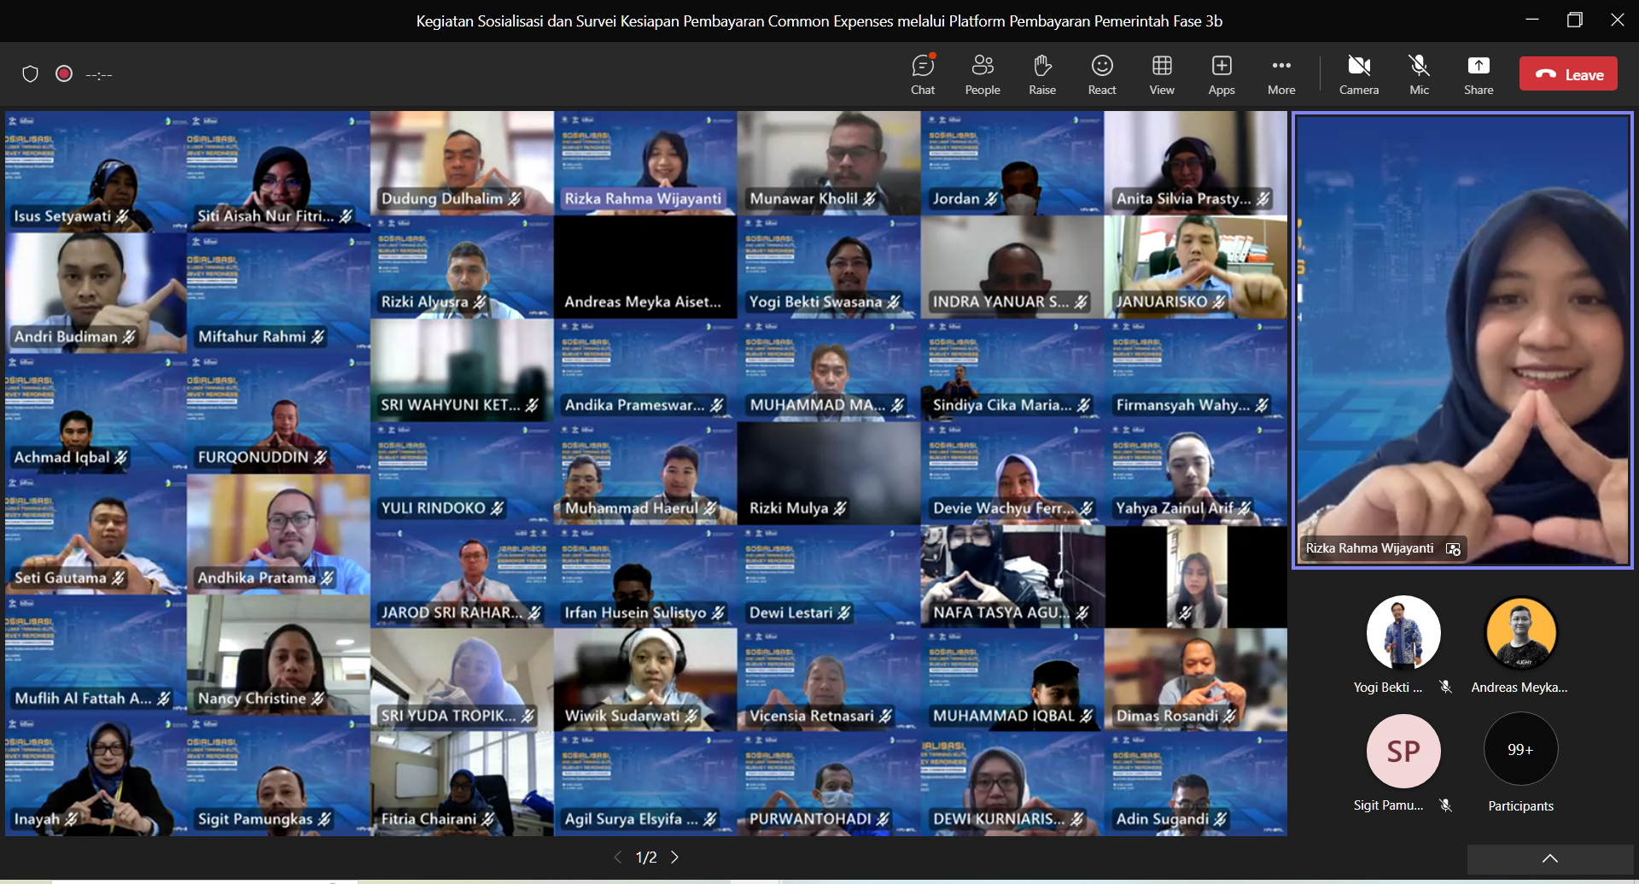Open the Apps panel
1639x884 pixels.
pos(1222,74)
